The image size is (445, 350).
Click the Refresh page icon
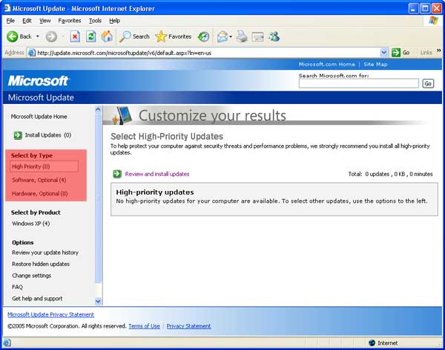[x=90, y=36]
